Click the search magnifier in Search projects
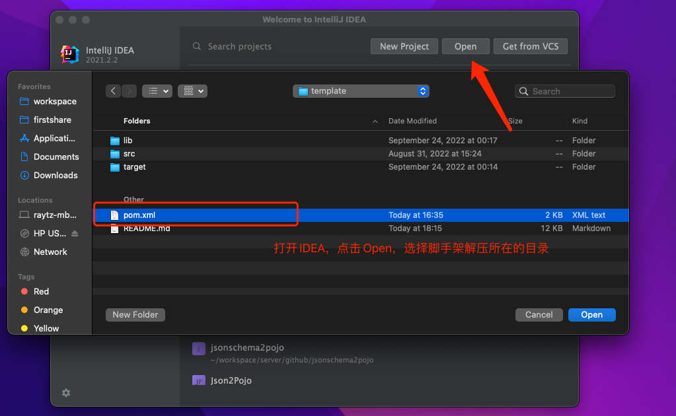This screenshot has height=416, width=676. (197, 46)
